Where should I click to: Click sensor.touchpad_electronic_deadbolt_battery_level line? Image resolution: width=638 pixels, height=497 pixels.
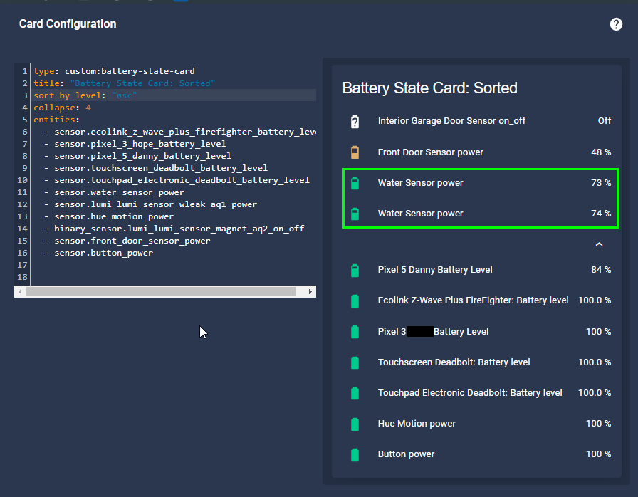tap(182, 180)
